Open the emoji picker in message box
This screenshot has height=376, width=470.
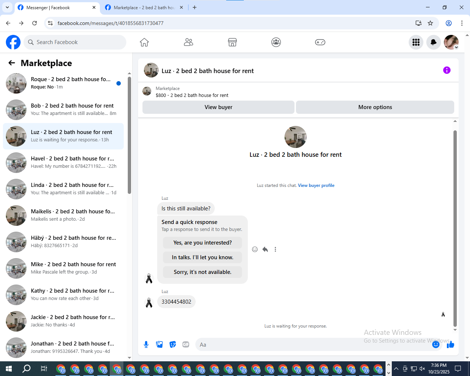[x=436, y=344]
